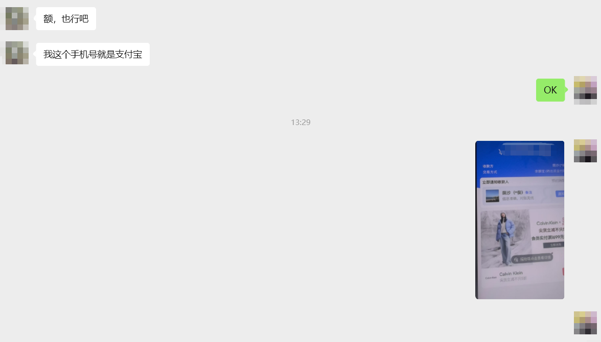Click the small Calvin Klein logo at bottom
The height and width of the screenshot is (342, 601).
click(x=491, y=278)
